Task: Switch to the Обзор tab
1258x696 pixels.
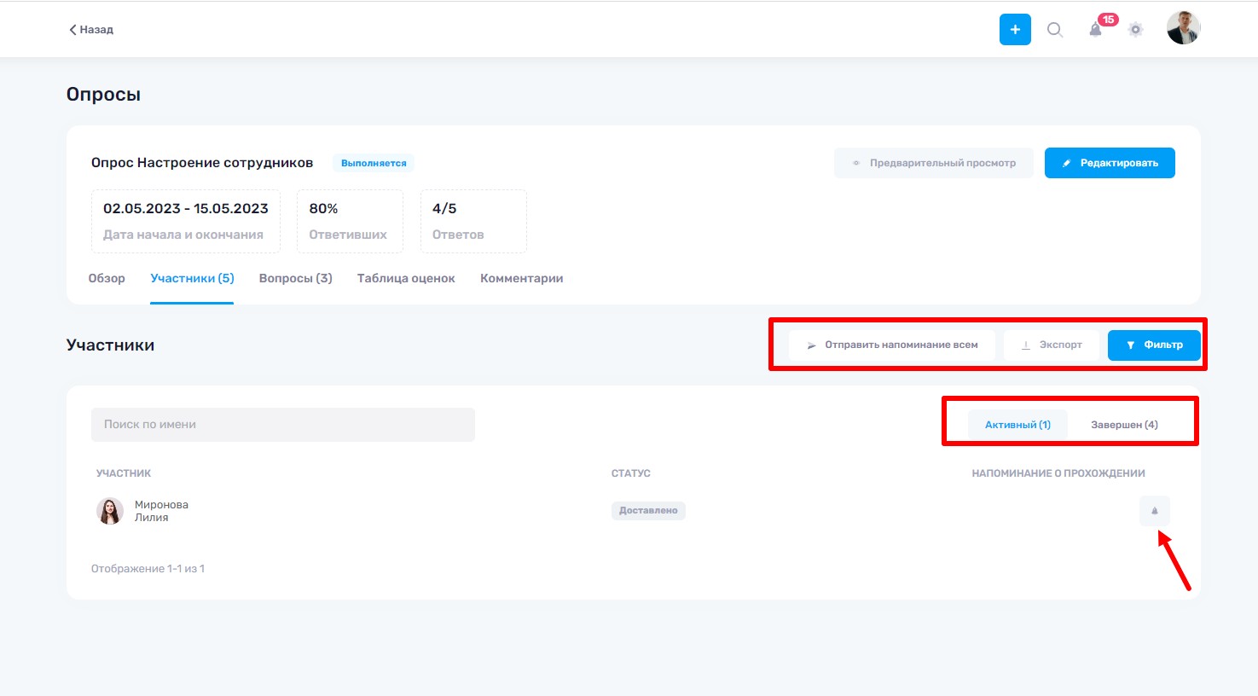Action: click(107, 279)
